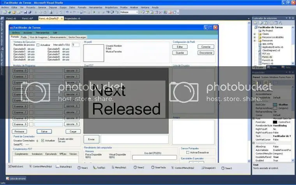Image resolution: width=296 pixels, height=185 pixels.
Task: Click the Editar profile button
Action: tap(180, 47)
